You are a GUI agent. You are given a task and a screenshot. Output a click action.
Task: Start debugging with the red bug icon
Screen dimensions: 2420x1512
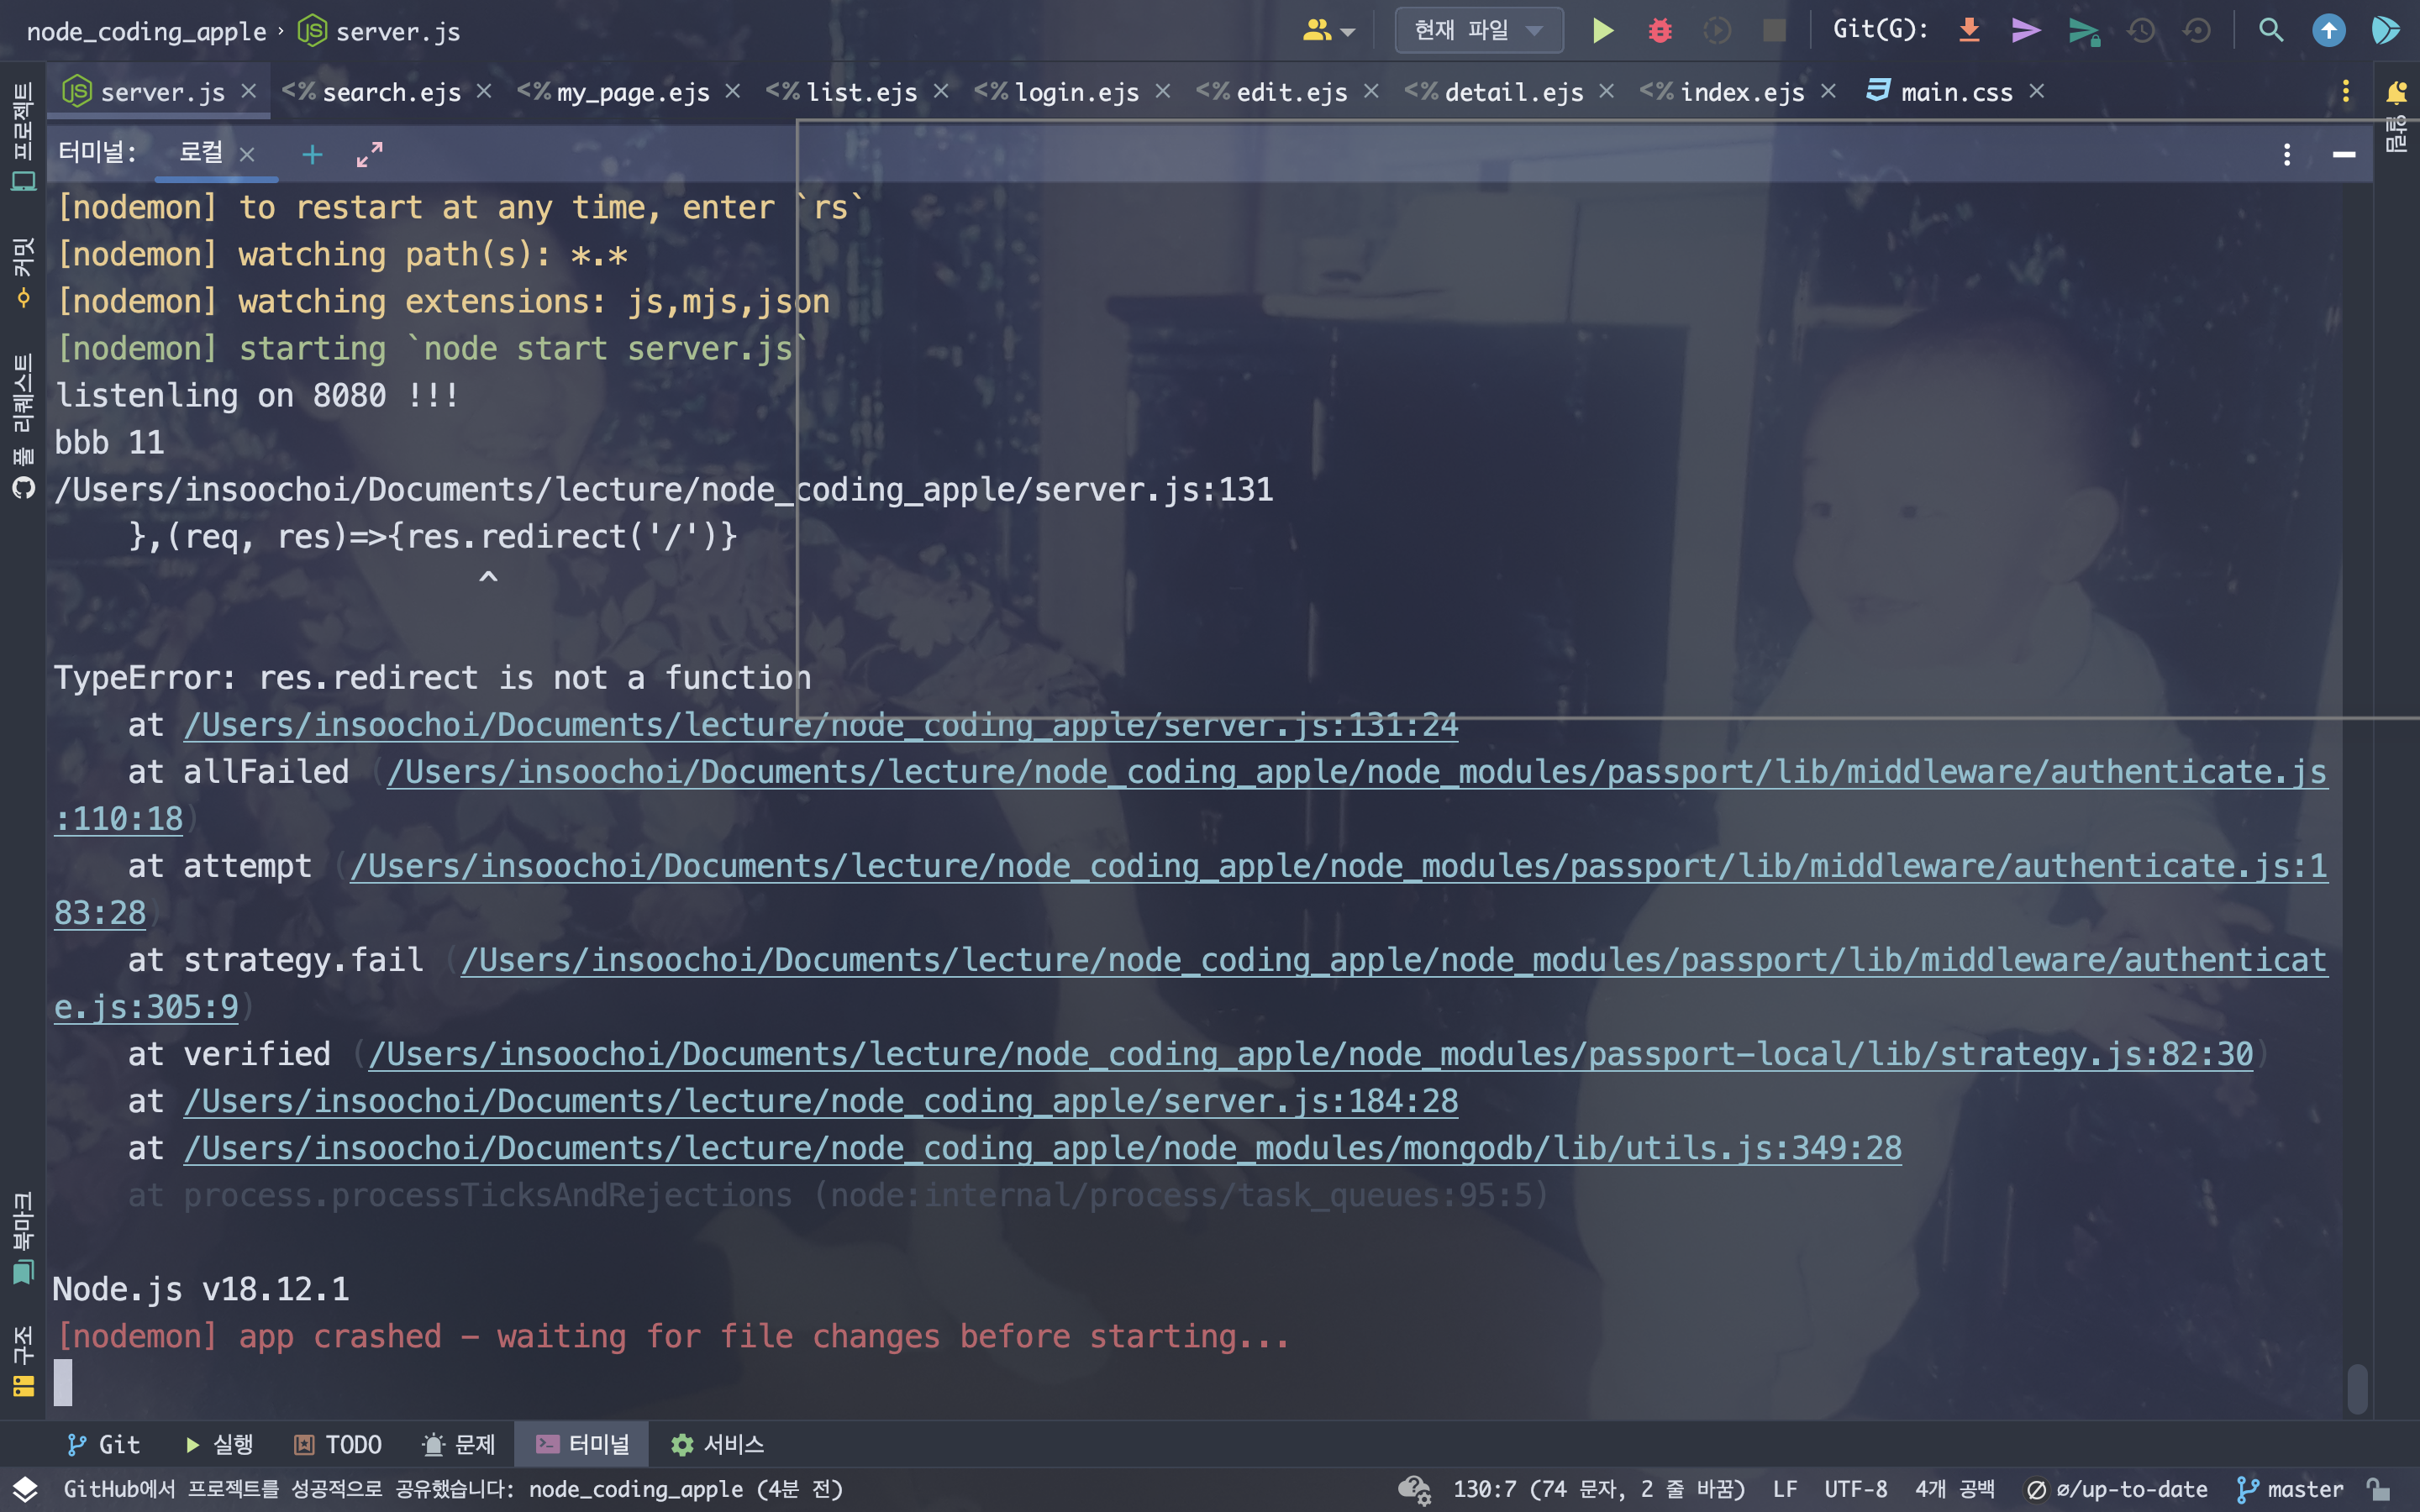coord(1660,31)
